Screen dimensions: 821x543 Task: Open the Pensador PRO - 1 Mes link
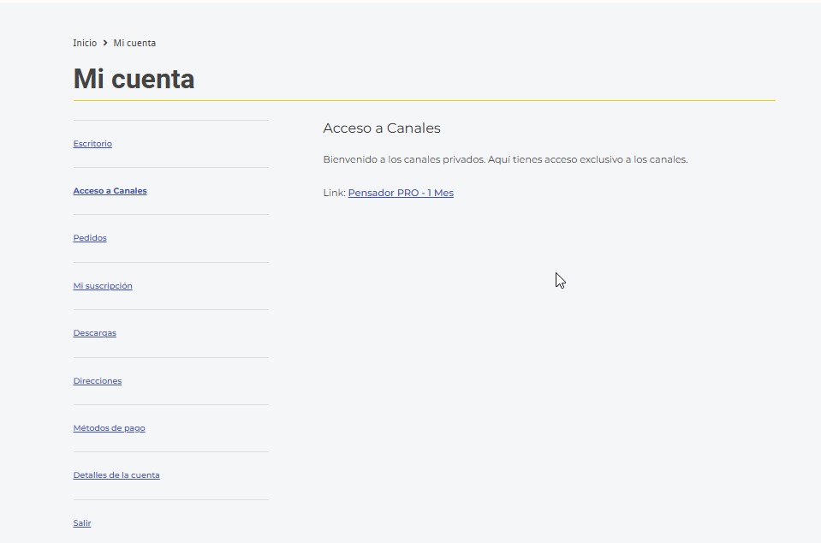[401, 194]
